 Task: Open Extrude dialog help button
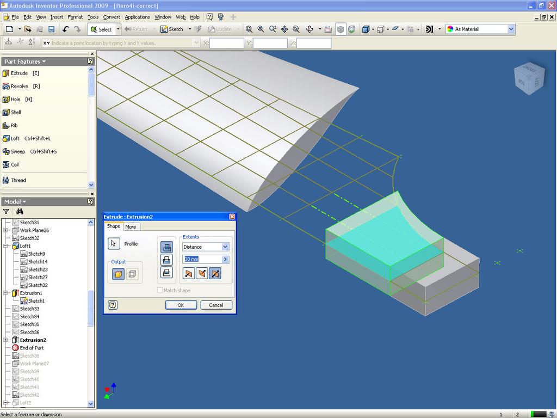[113, 305]
